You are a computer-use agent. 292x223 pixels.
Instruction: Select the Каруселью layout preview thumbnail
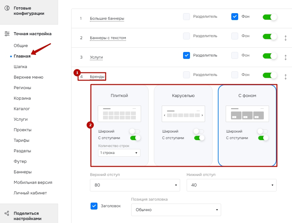click(x=183, y=114)
